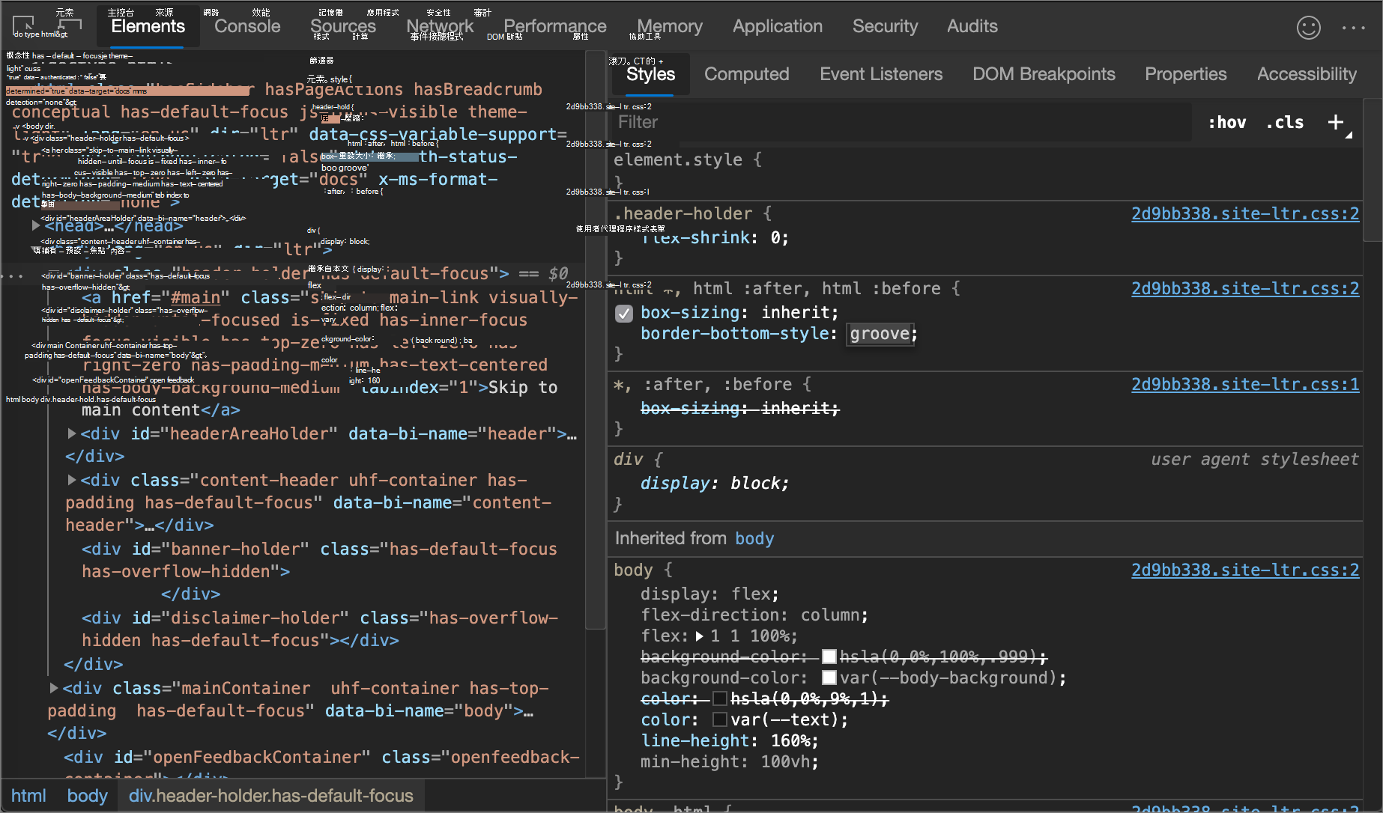Open color swatch for struck-out hsla background-color
The height and width of the screenshot is (813, 1383).
pos(829,657)
